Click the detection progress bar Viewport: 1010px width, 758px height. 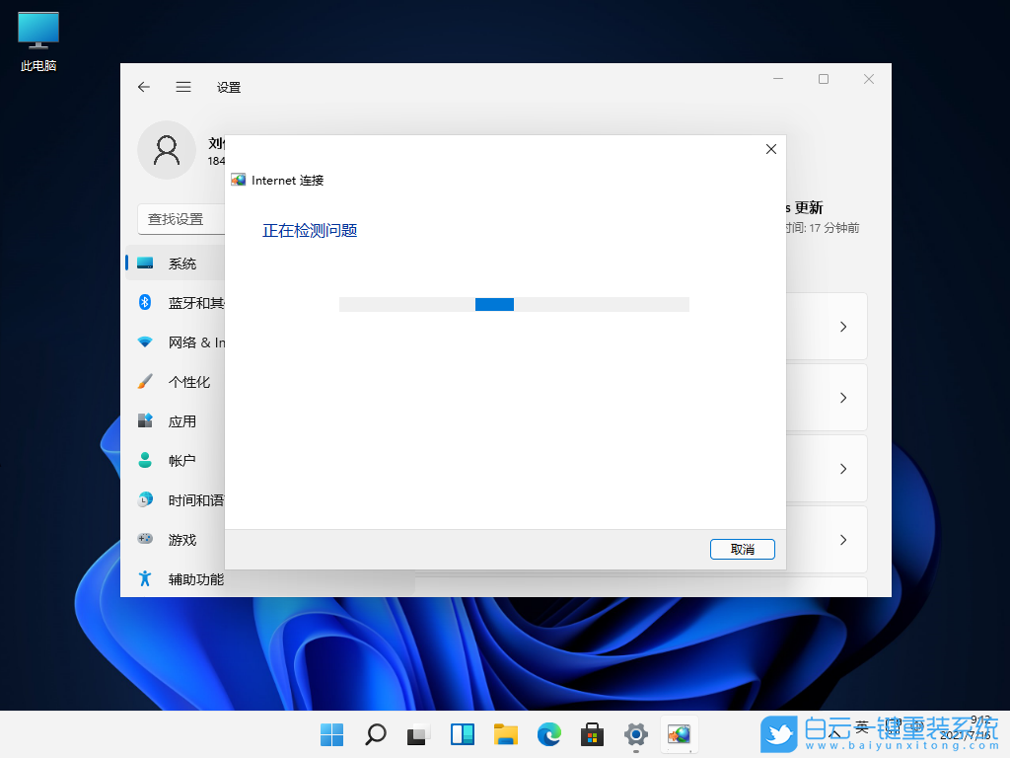click(514, 304)
